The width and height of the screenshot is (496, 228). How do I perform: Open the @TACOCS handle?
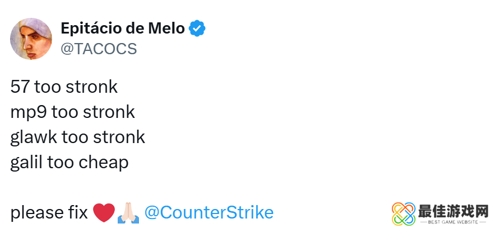coord(99,49)
